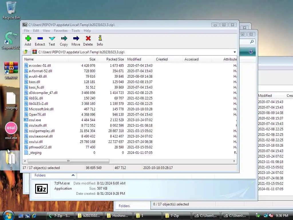Select Microsoft.Ink.dll in file list
Screen dimensions: 293x220
[x=41, y=109]
